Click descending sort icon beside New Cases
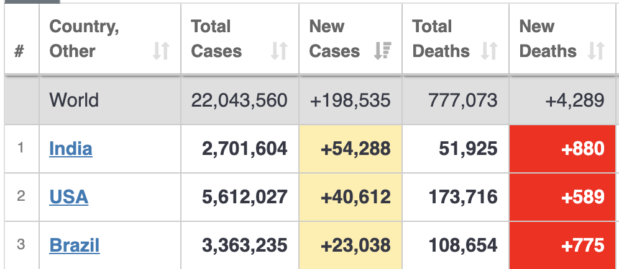The height and width of the screenshot is (269, 619). (382, 51)
